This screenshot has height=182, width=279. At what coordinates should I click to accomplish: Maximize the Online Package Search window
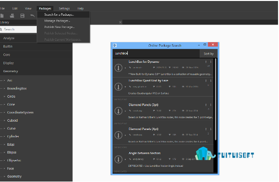[x=205, y=45]
